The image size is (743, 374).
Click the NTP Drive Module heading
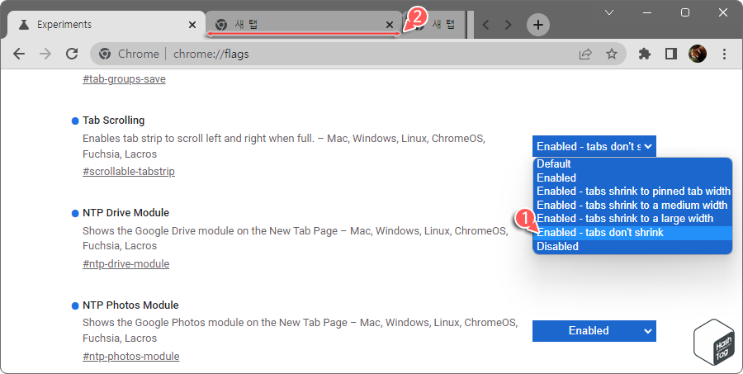coord(125,213)
